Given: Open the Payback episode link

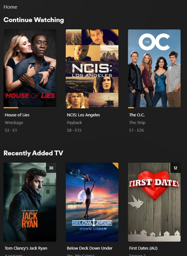Looking at the screenshot, I should (x=74, y=123).
